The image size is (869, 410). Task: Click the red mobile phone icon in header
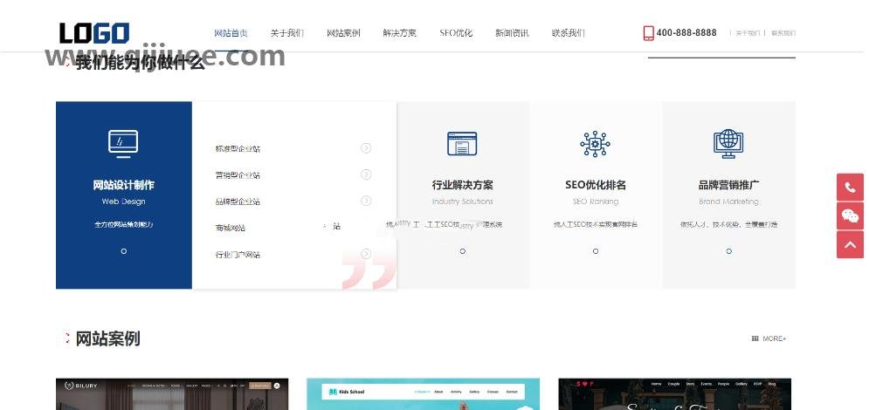point(648,33)
